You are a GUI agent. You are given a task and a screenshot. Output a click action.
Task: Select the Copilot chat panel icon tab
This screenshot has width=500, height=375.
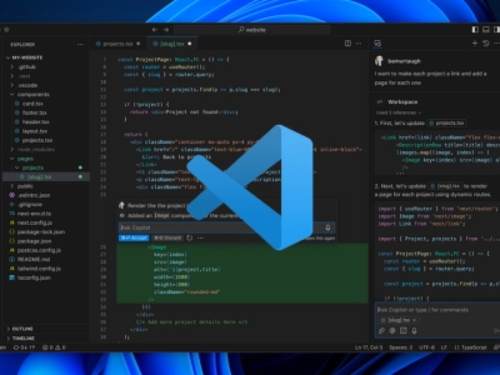378,44
